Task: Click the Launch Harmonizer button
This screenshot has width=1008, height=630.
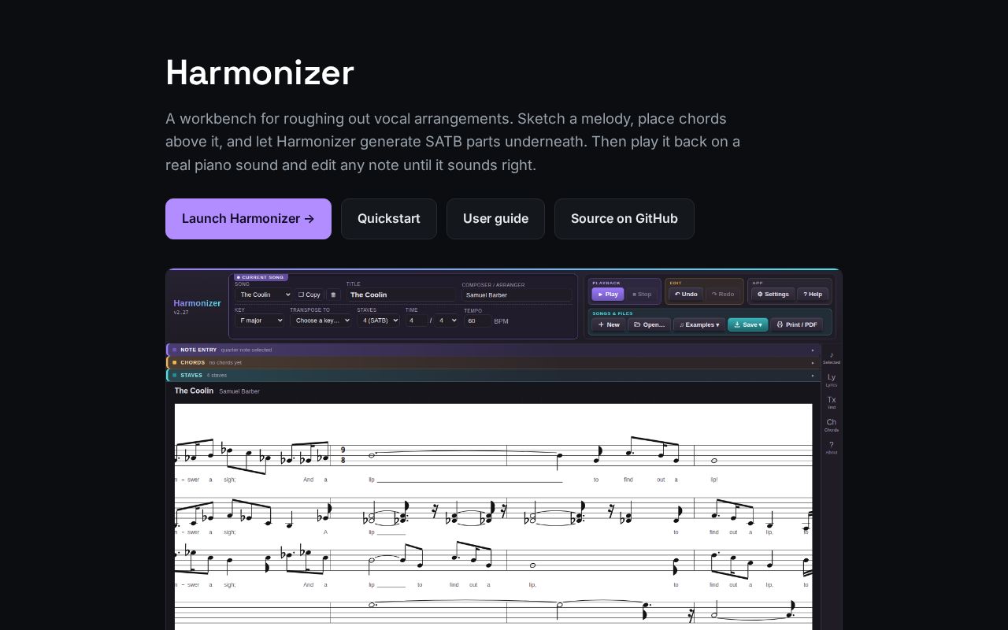Action: click(x=248, y=219)
